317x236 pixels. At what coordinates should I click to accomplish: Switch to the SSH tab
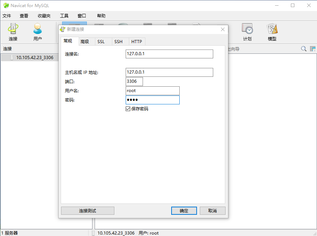click(x=119, y=41)
